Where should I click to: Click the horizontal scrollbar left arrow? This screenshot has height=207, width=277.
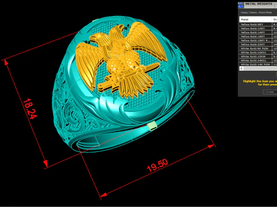click(x=241, y=68)
